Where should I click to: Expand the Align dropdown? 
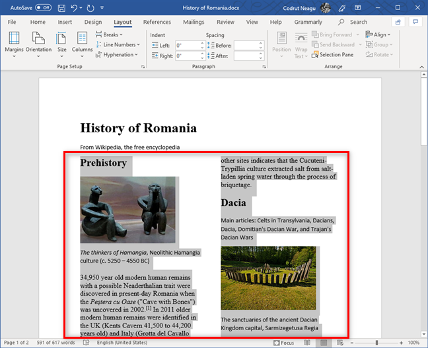point(378,34)
